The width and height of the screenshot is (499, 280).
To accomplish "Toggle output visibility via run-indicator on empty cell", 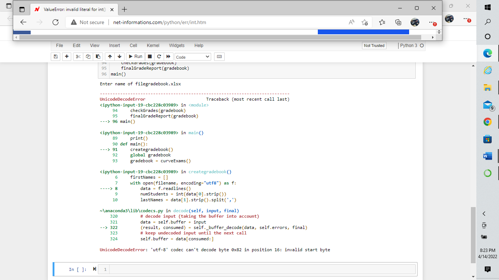I will tap(95, 269).
